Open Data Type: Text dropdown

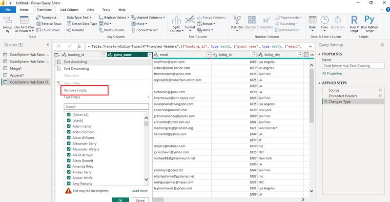79,18
